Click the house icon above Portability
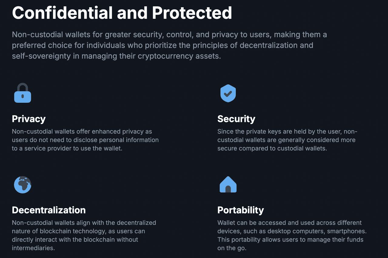Viewport: 388px width, 258px height. 228,185
